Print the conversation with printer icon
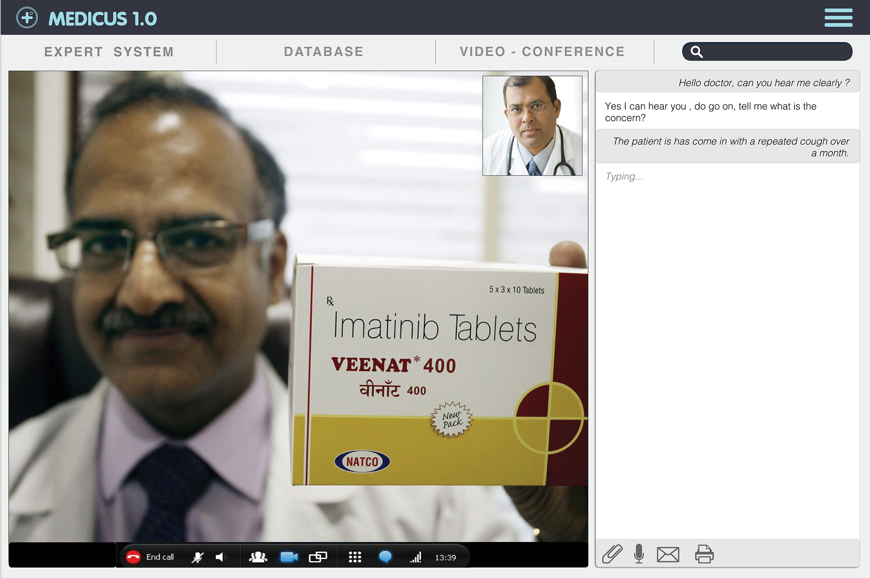870x578 pixels. (704, 554)
